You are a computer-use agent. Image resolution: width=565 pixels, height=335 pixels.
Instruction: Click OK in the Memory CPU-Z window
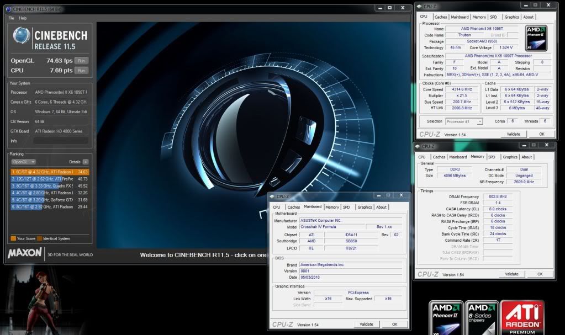pos(540,274)
